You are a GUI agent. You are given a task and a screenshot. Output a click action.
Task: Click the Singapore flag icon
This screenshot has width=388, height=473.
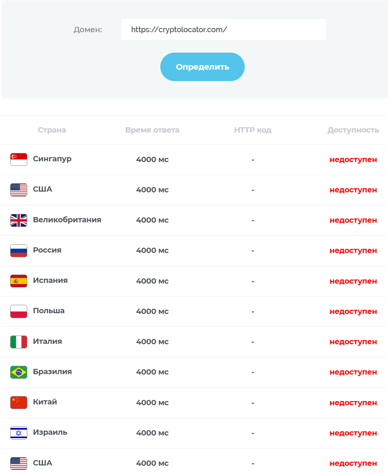(19, 159)
